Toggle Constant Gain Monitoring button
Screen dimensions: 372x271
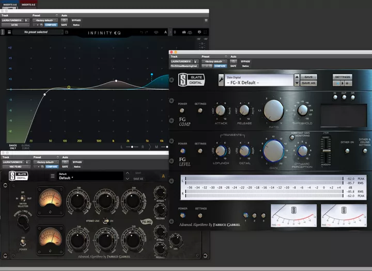pyautogui.click(x=292, y=137)
